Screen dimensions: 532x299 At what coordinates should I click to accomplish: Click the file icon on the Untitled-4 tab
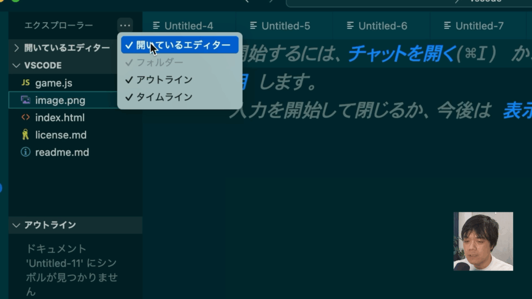click(x=156, y=26)
